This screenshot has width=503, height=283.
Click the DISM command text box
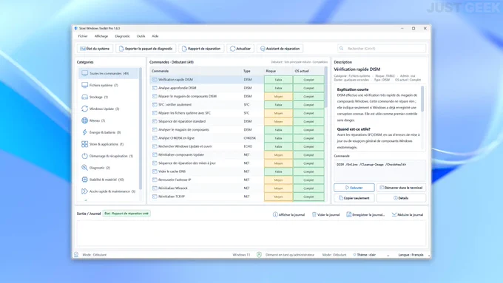(379, 171)
